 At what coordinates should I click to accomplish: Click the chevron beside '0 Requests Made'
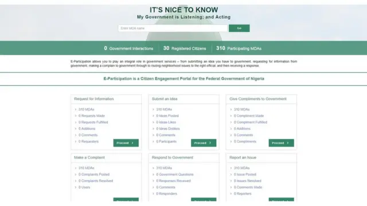pyautogui.click(x=76, y=116)
